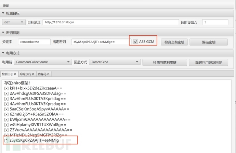Image resolution: width=236 pixels, height=153 pixels.
Task: Click the rememberMe keyword field
Action: [34, 42]
